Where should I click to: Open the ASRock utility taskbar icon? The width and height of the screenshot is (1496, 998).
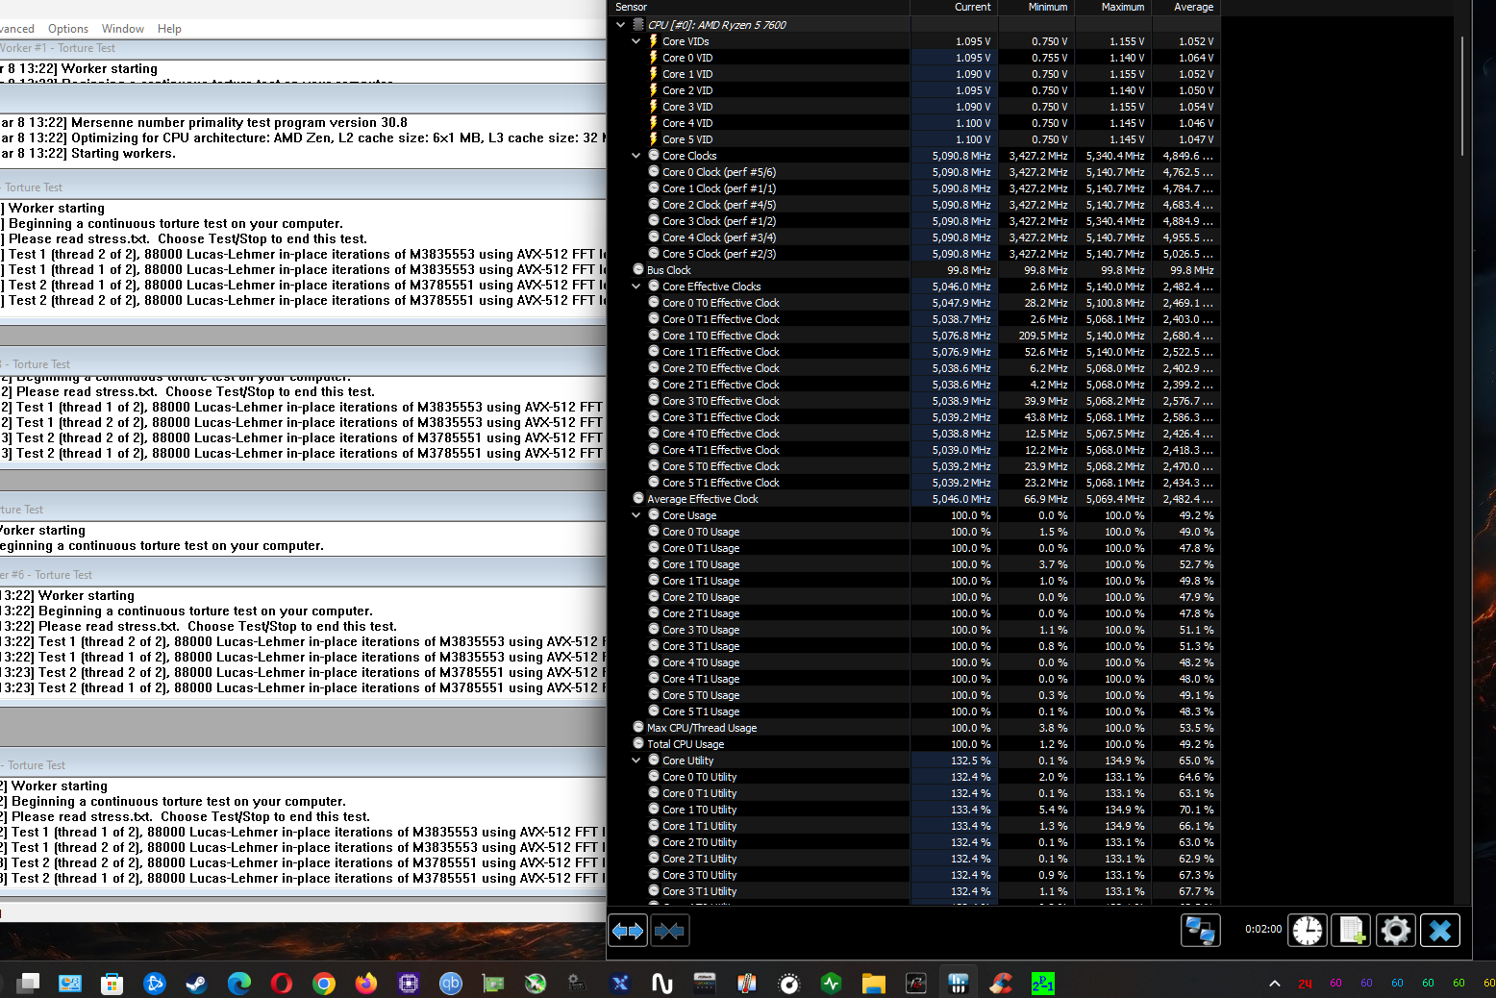(705, 983)
